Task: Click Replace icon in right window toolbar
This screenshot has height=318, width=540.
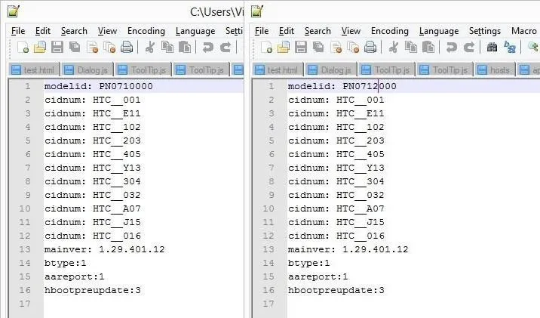Action: [x=510, y=47]
